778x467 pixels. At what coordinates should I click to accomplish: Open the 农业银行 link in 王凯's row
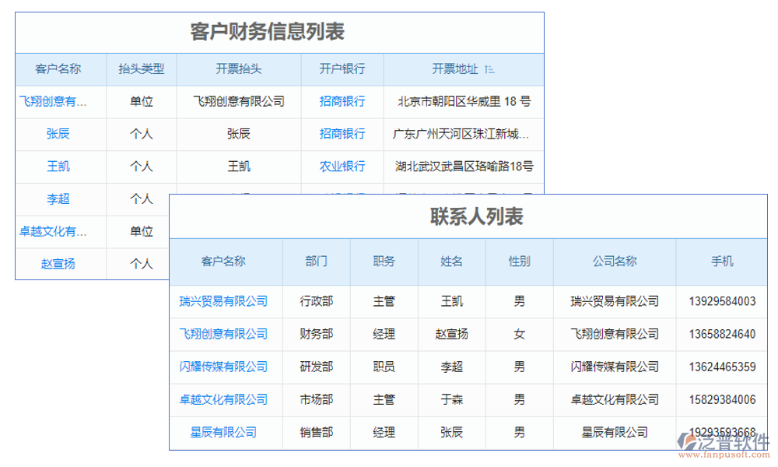click(x=342, y=167)
